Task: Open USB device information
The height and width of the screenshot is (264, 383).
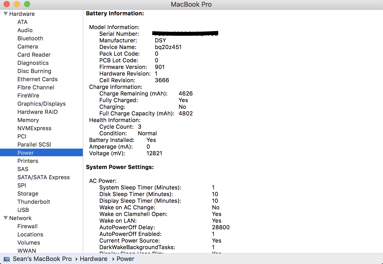Action: [x=23, y=210]
